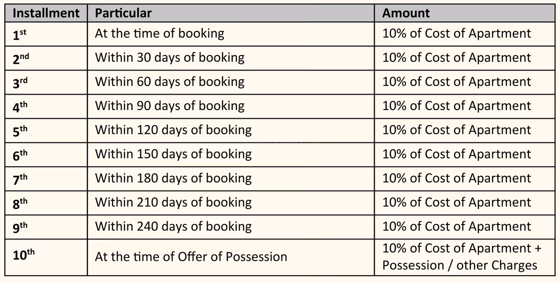Select 'Within 120 days of booking' text
560x282 pixels.
pyautogui.click(x=173, y=130)
